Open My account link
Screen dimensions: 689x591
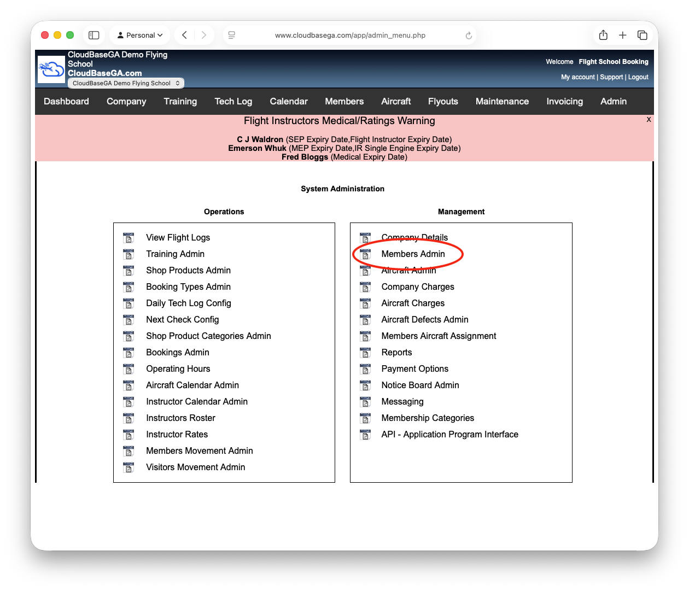(x=578, y=77)
